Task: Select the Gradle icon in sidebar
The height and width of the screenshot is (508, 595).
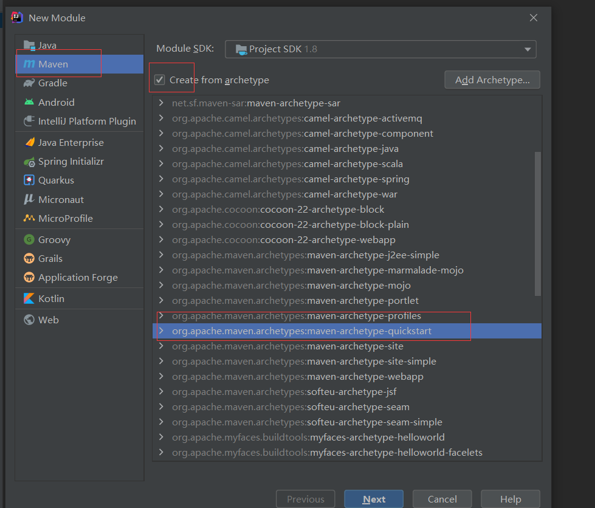Action: [29, 83]
